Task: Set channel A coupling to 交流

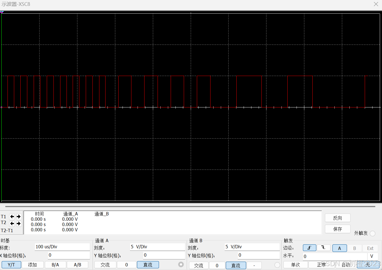Action: click(105, 265)
